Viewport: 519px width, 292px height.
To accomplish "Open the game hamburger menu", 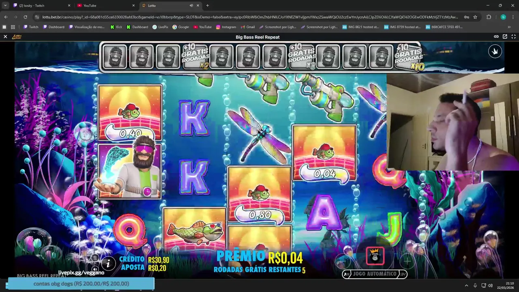I will coord(95,258).
